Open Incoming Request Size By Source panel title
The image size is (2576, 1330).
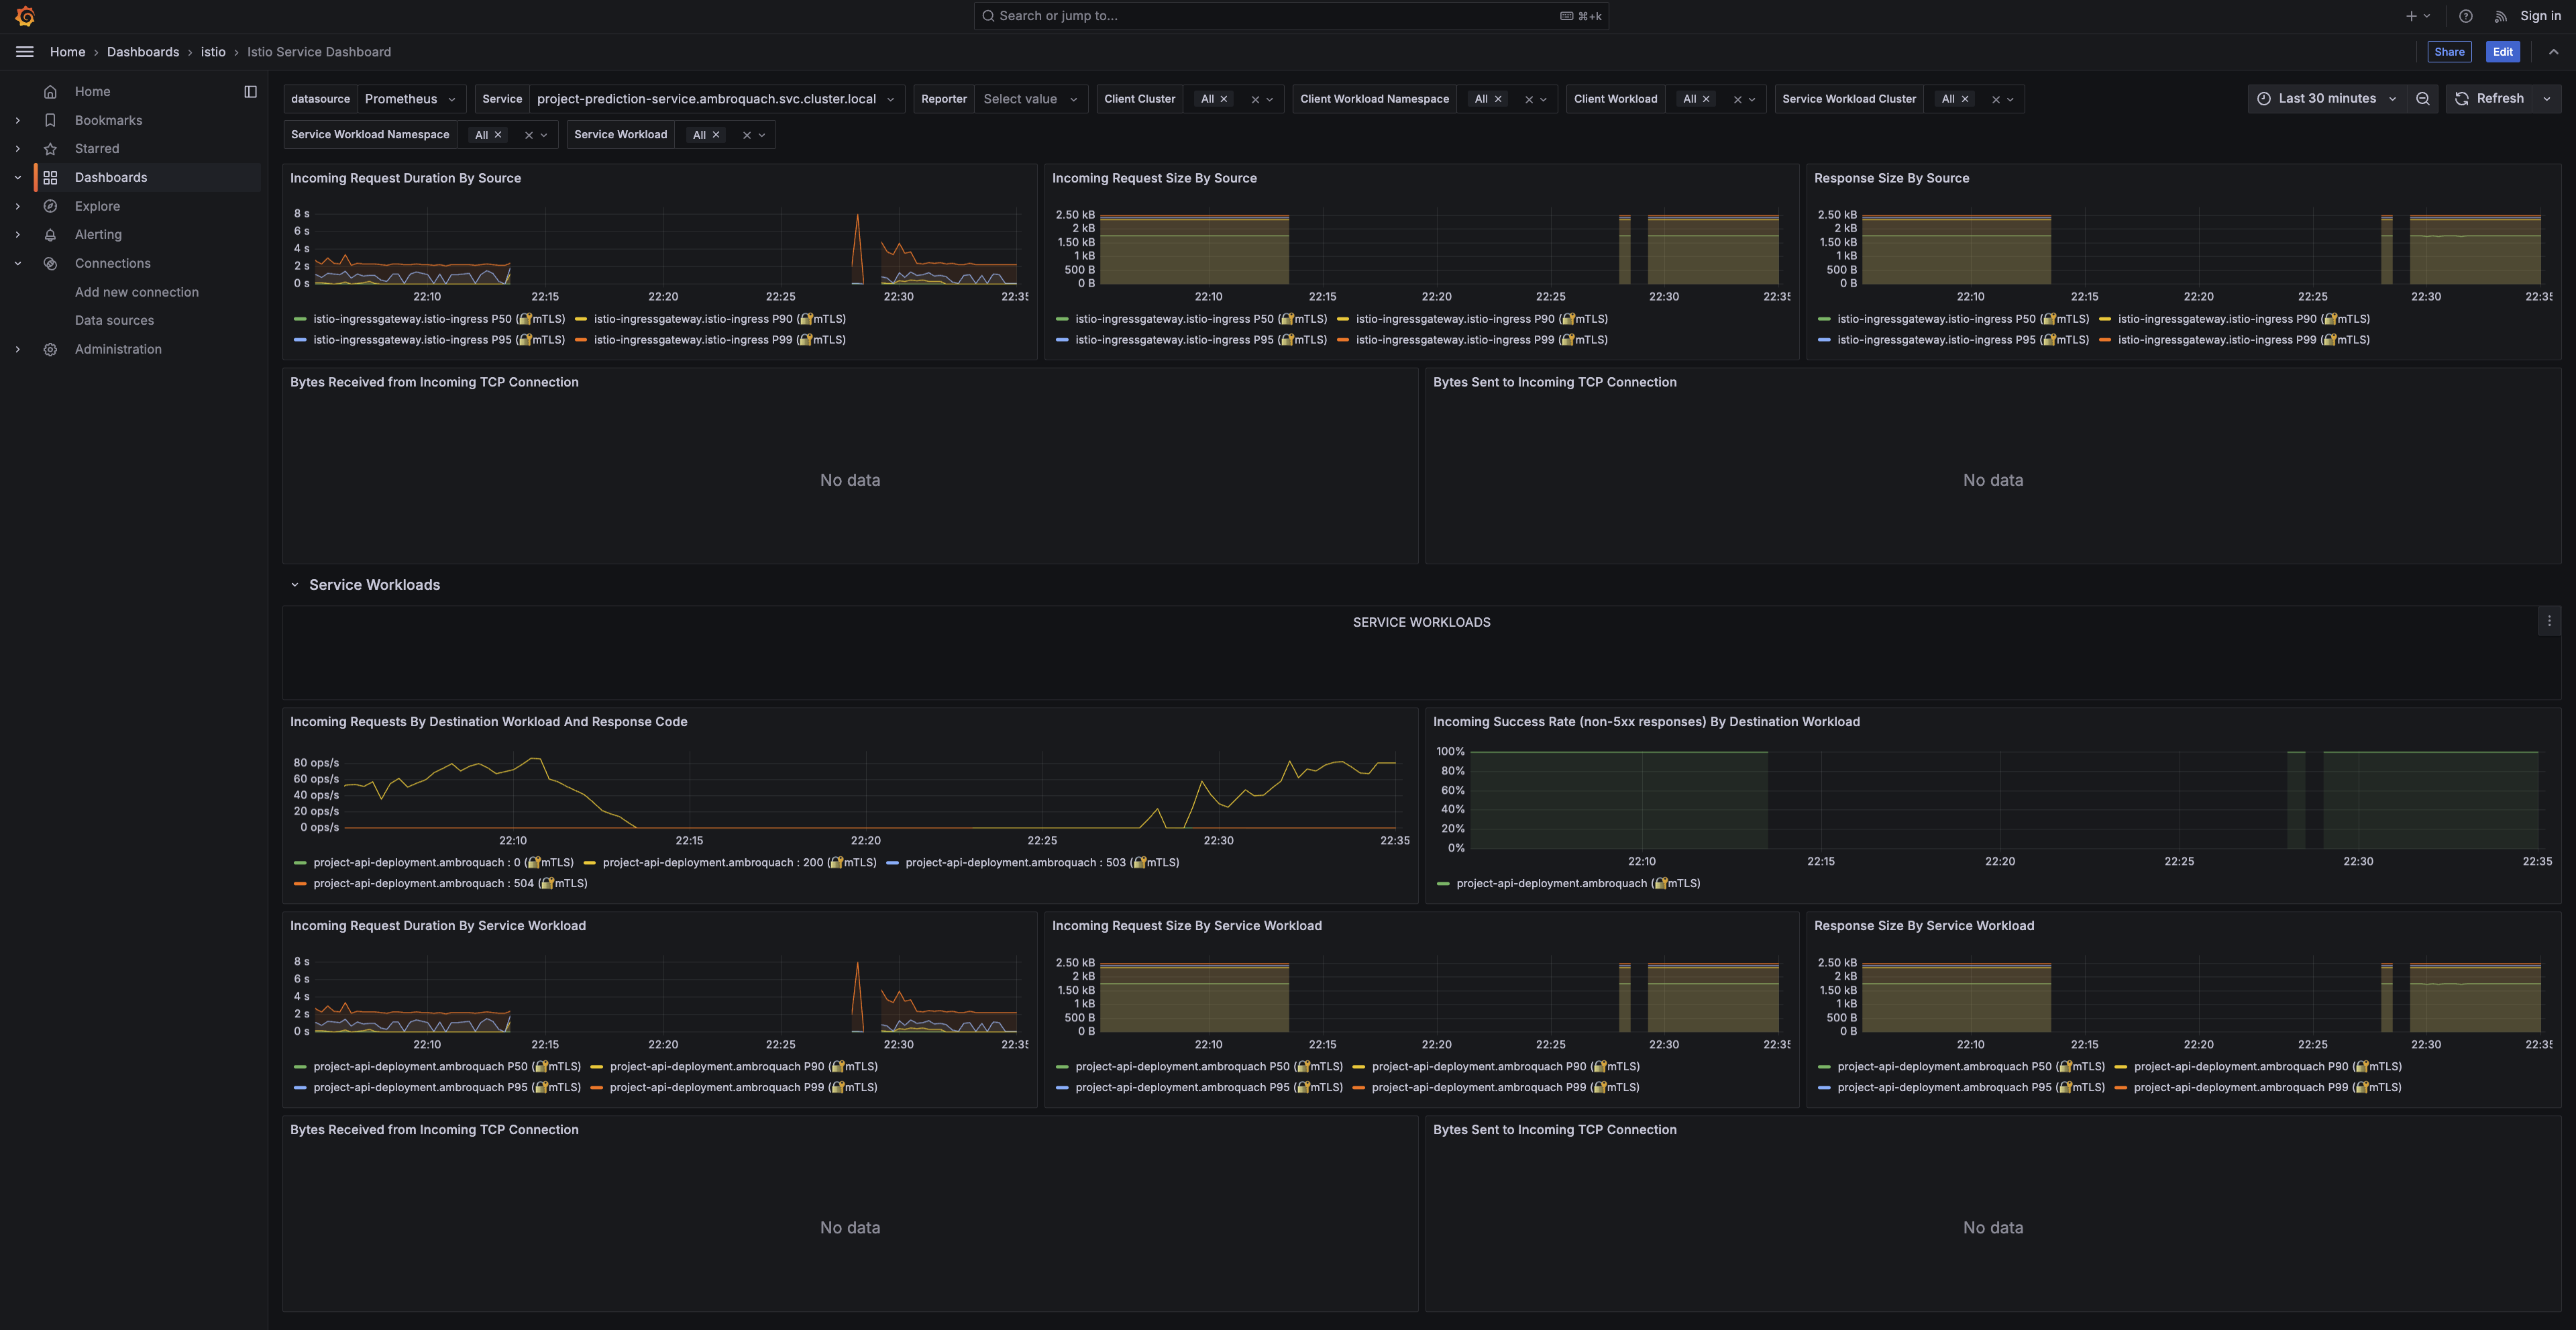coord(1154,179)
